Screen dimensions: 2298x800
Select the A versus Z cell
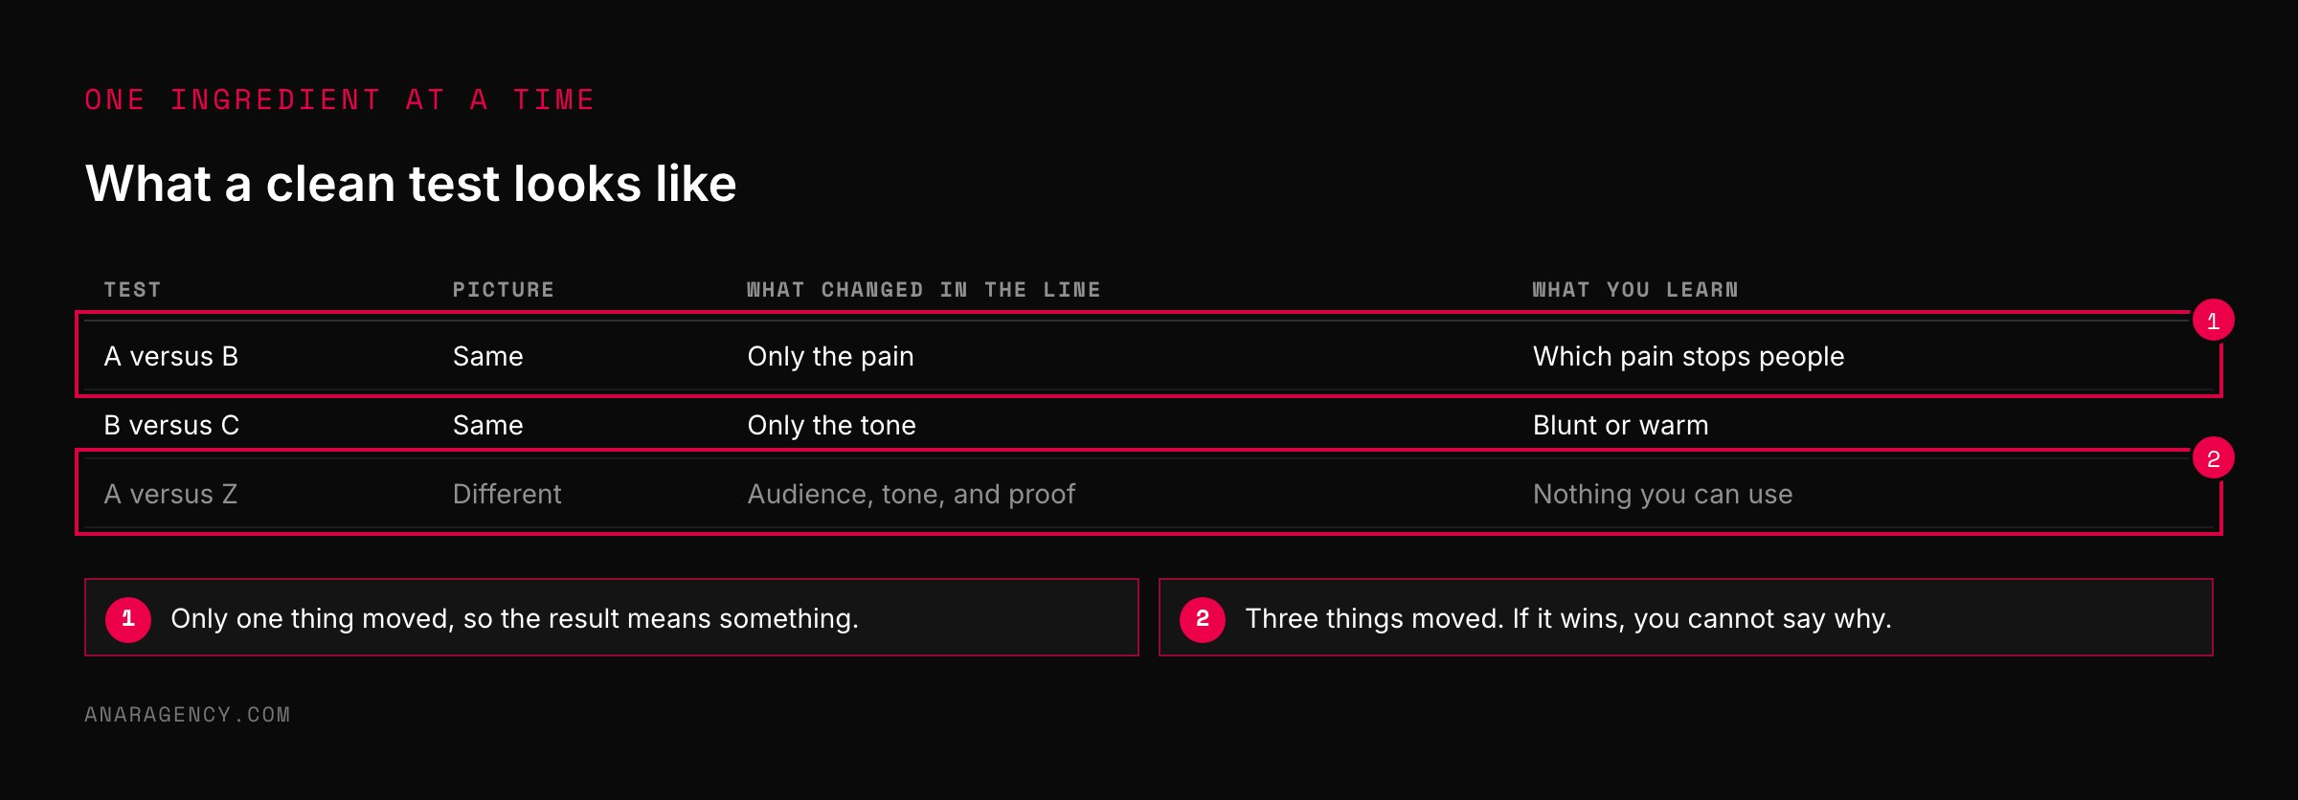[170, 494]
